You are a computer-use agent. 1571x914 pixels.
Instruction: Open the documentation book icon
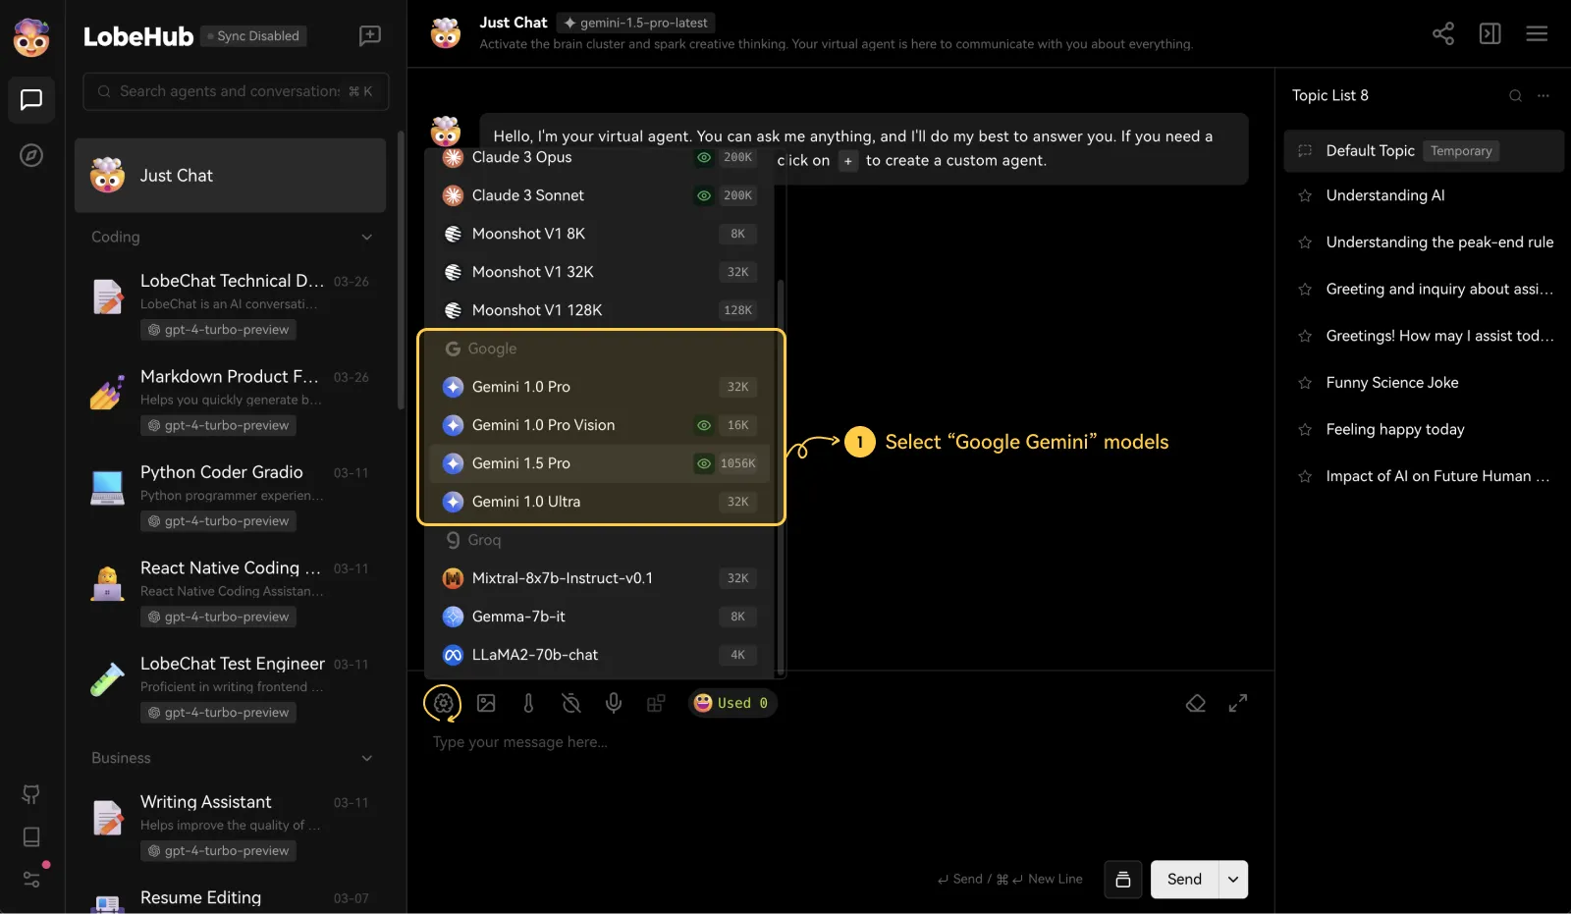31,836
